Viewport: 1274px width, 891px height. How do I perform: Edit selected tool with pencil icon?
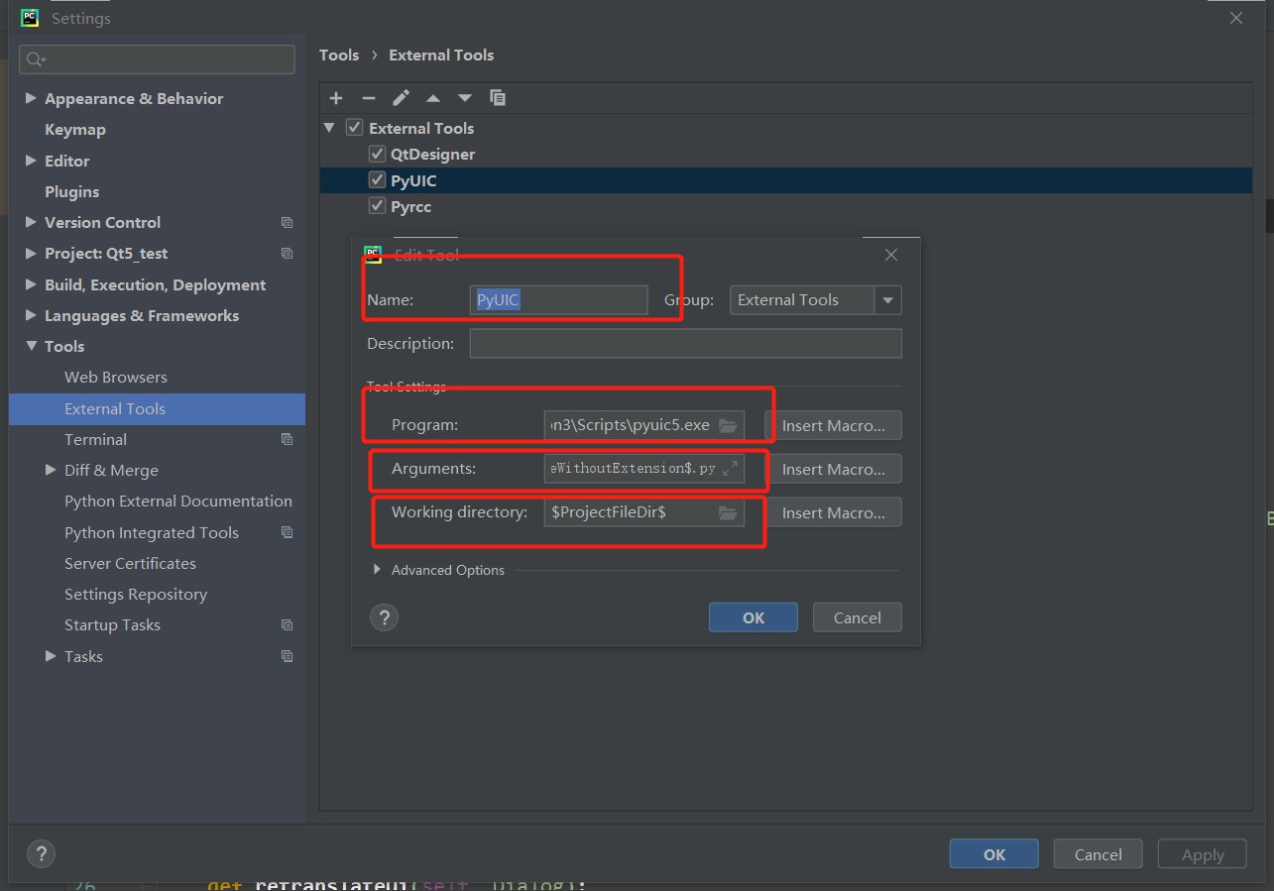click(401, 98)
